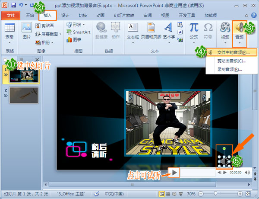The image size is (259, 199).
Task: Click the insert object icon
Action: tap(180, 40)
